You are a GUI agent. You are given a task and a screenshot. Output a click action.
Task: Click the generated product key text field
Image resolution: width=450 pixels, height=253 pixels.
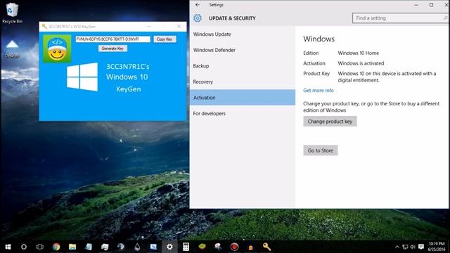click(112, 39)
